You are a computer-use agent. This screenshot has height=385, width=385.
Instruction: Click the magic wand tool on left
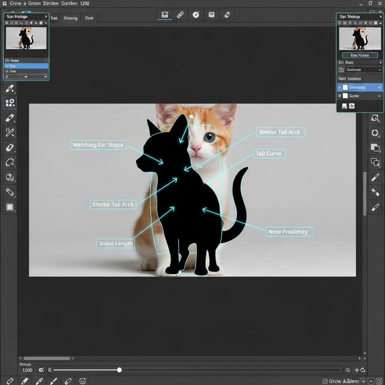[10, 132]
